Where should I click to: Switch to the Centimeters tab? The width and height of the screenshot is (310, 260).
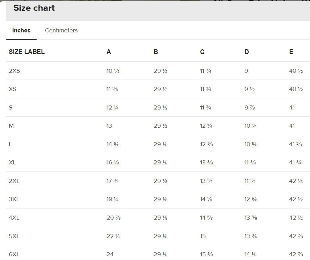tap(61, 31)
